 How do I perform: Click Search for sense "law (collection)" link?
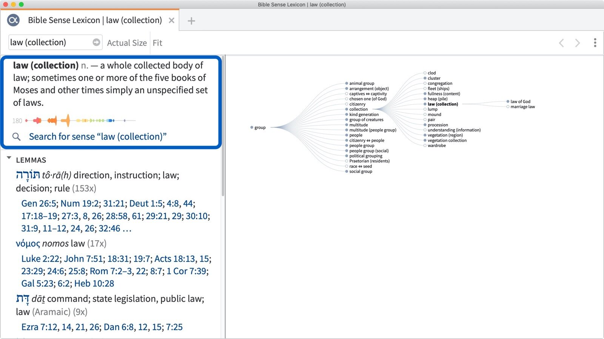pos(98,136)
